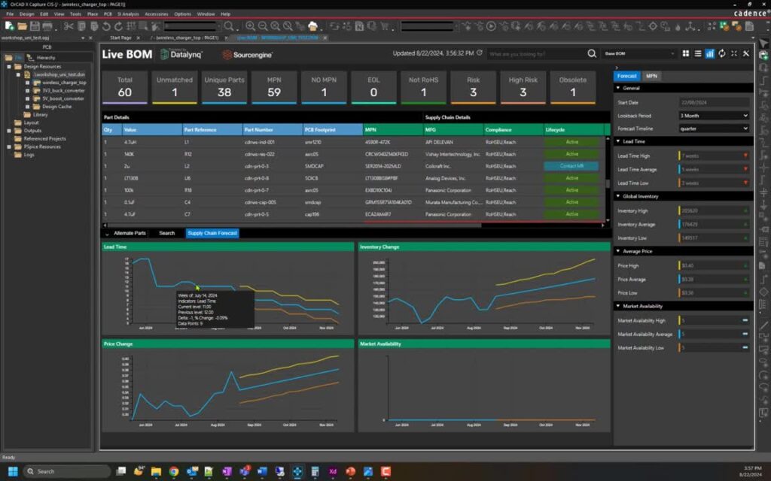
Task: Click the Word icon in the taskbar
Action: point(262,471)
